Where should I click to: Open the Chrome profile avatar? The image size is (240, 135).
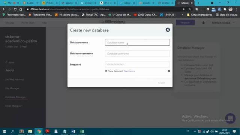click(x=230, y=9)
